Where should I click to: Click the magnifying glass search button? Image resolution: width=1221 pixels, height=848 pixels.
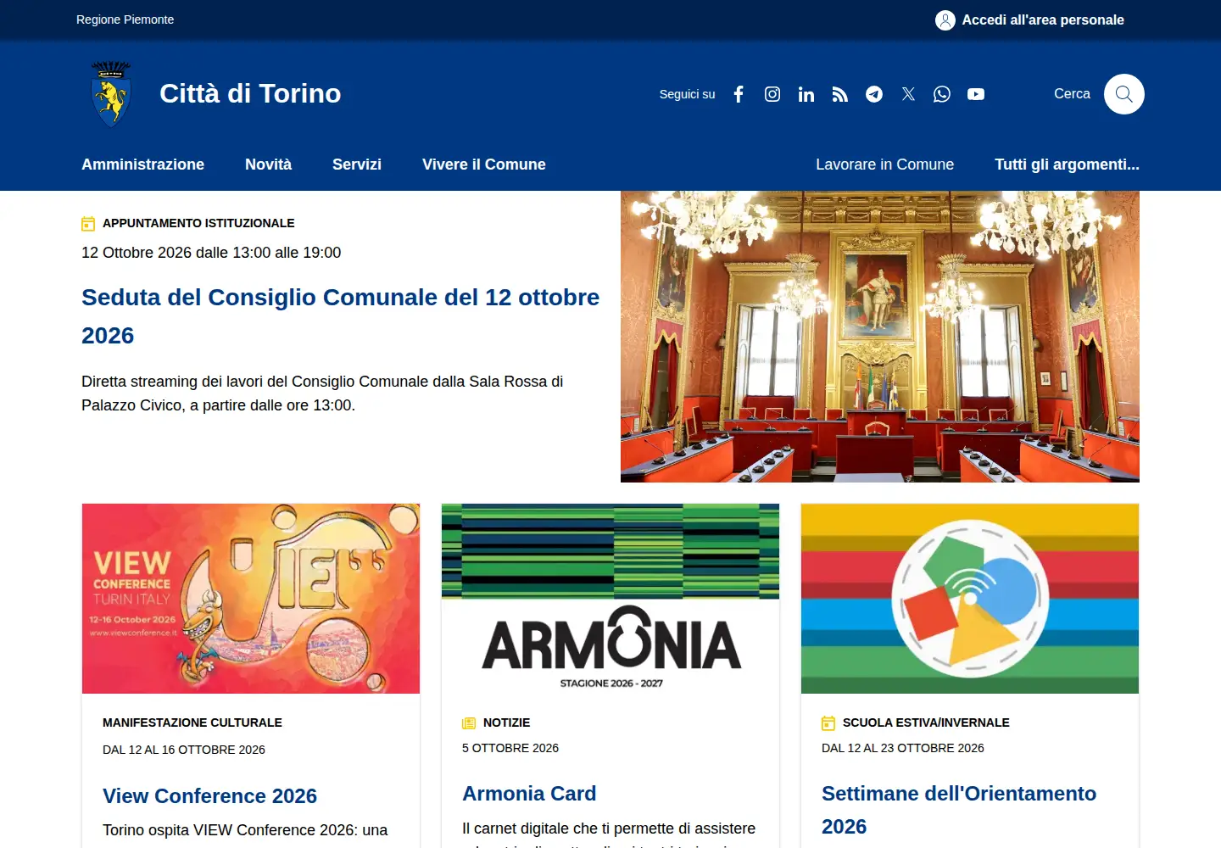coord(1124,94)
